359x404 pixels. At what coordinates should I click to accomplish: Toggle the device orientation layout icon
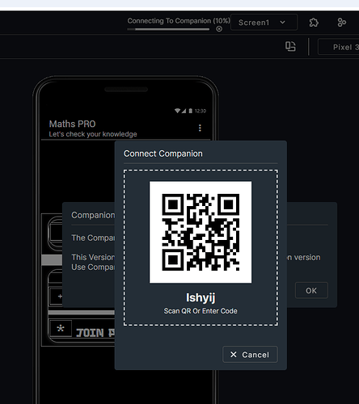point(290,46)
